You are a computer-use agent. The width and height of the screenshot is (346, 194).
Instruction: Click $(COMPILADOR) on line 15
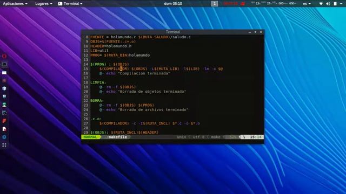coord(114,69)
